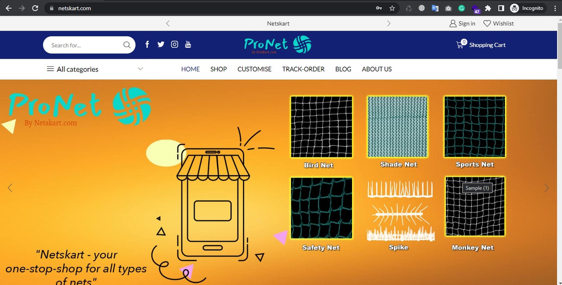Open the SHOP menu item
This screenshot has height=285, width=562.
click(x=219, y=69)
